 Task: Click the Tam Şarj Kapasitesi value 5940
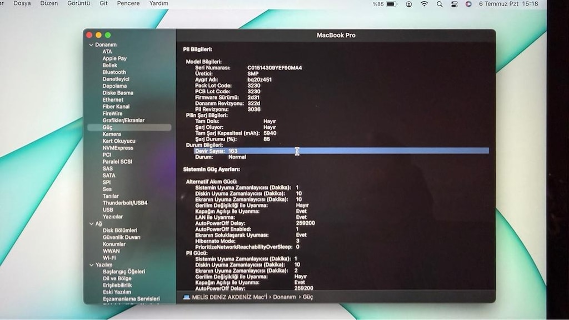pyautogui.click(x=269, y=133)
